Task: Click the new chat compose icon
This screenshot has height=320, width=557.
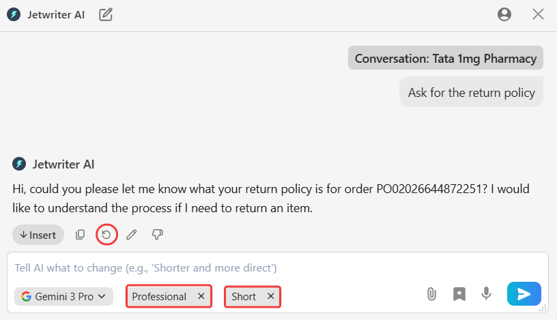Action: point(106,14)
